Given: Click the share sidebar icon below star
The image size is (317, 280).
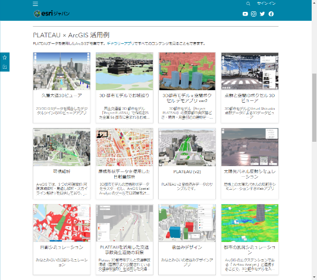Looking at the screenshot, I should tap(5, 67).
